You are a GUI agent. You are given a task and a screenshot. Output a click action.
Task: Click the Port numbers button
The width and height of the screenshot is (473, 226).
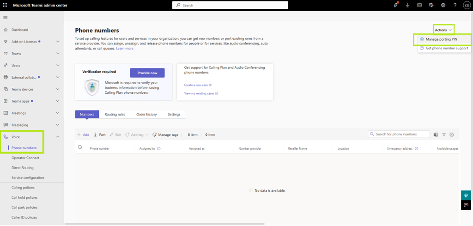click(100, 135)
